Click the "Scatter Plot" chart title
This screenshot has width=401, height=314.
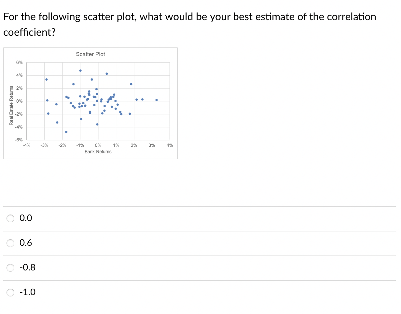click(90, 54)
